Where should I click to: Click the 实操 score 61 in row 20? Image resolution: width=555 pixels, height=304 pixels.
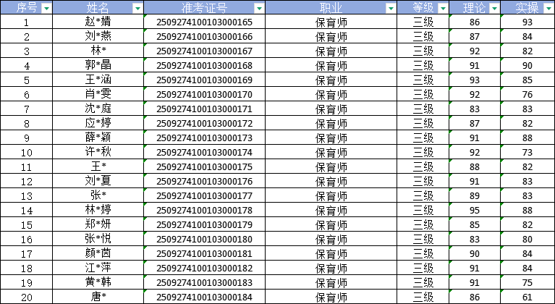point(527,297)
